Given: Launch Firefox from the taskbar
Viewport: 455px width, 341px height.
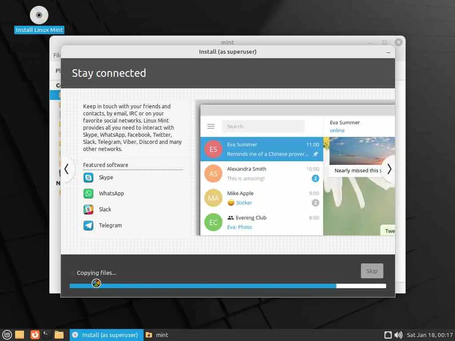Looking at the screenshot, I should [x=35, y=335].
